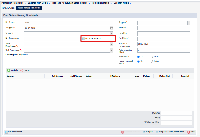Image resolution: width=200 pixels, height=137 pixels.
Task: Expand the Group dropdown arrow
Action: (112, 33)
